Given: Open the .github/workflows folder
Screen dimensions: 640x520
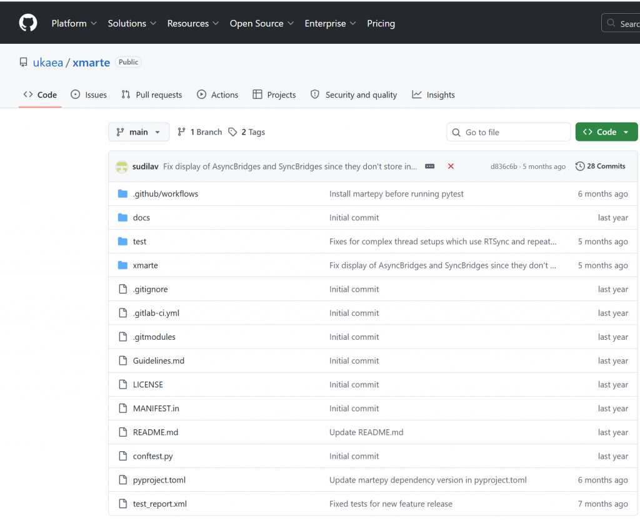Looking at the screenshot, I should pos(165,194).
